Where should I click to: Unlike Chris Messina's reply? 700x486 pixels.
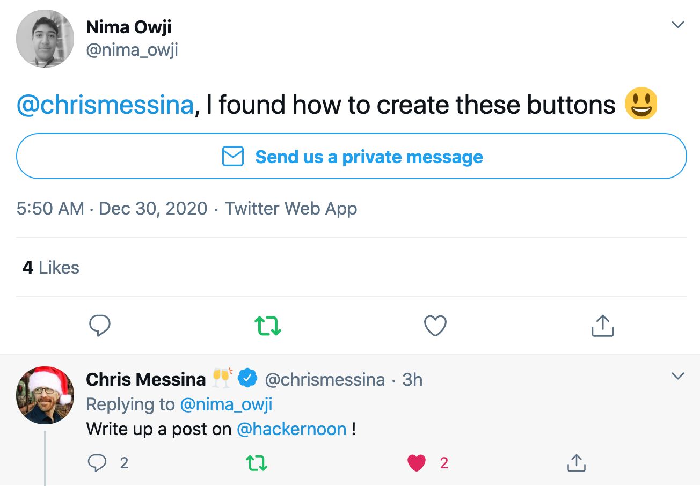click(x=417, y=462)
